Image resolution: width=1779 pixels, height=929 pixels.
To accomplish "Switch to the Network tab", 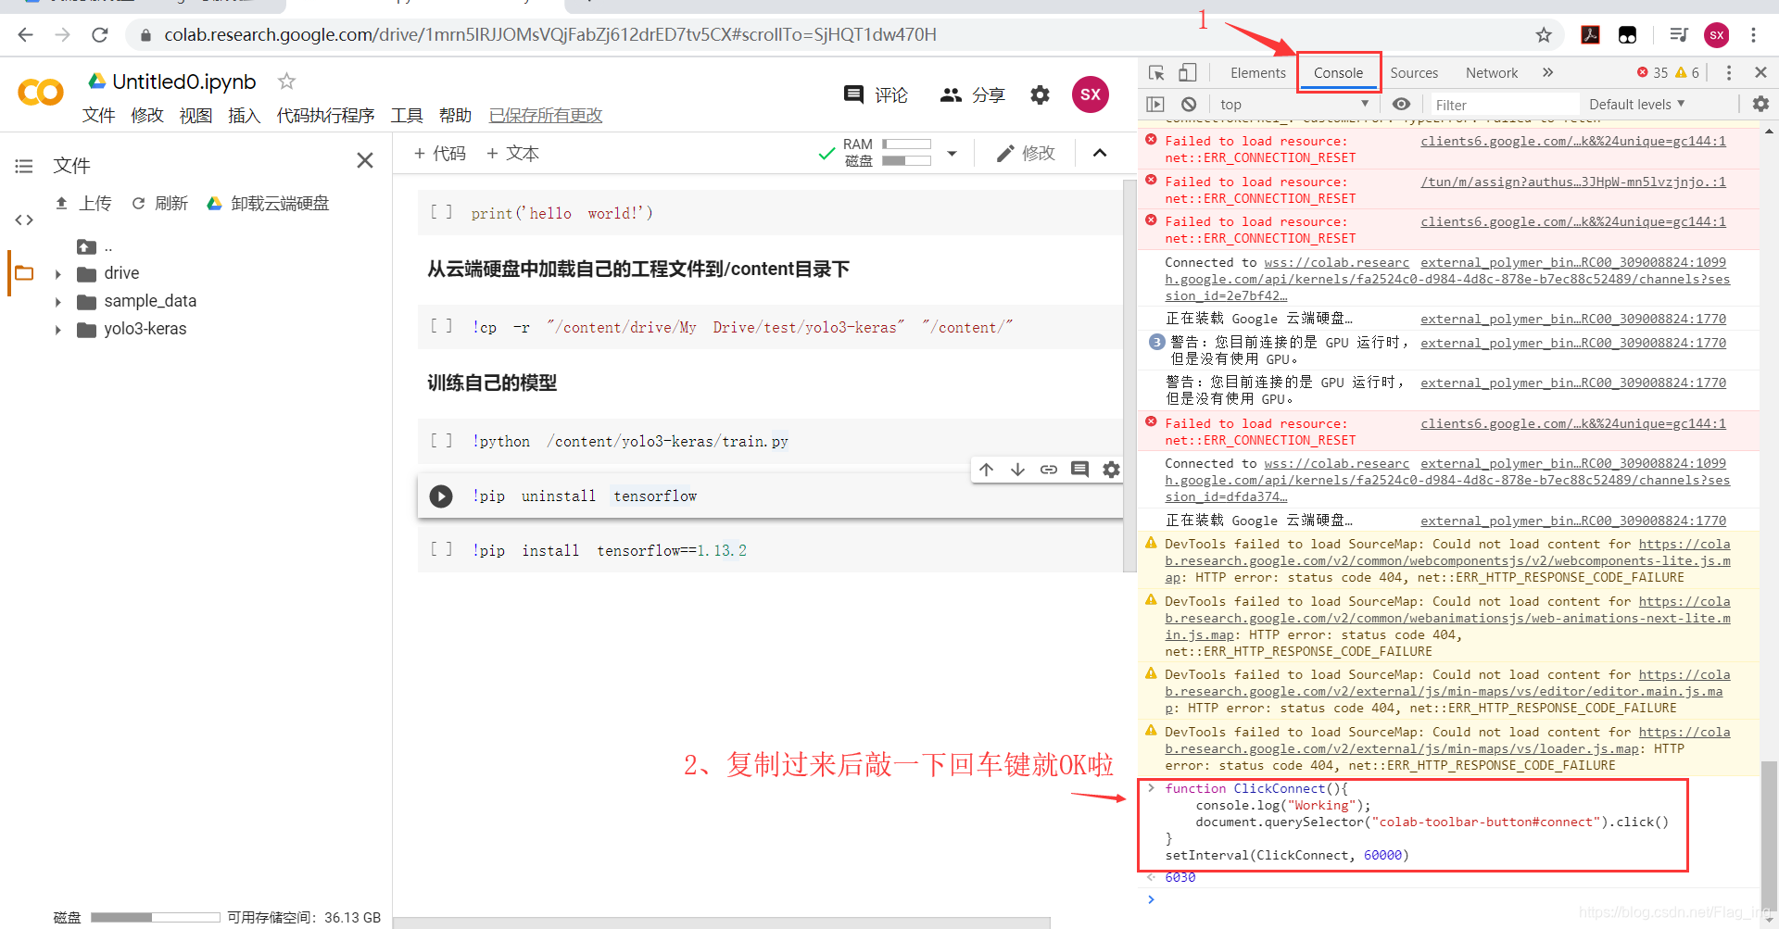I will (x=1492, y=73).
